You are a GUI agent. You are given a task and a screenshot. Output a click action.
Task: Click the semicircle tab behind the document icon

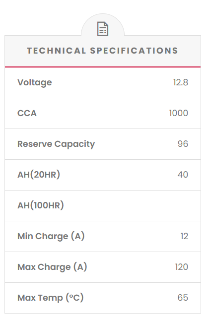click(x=103, y=25)
